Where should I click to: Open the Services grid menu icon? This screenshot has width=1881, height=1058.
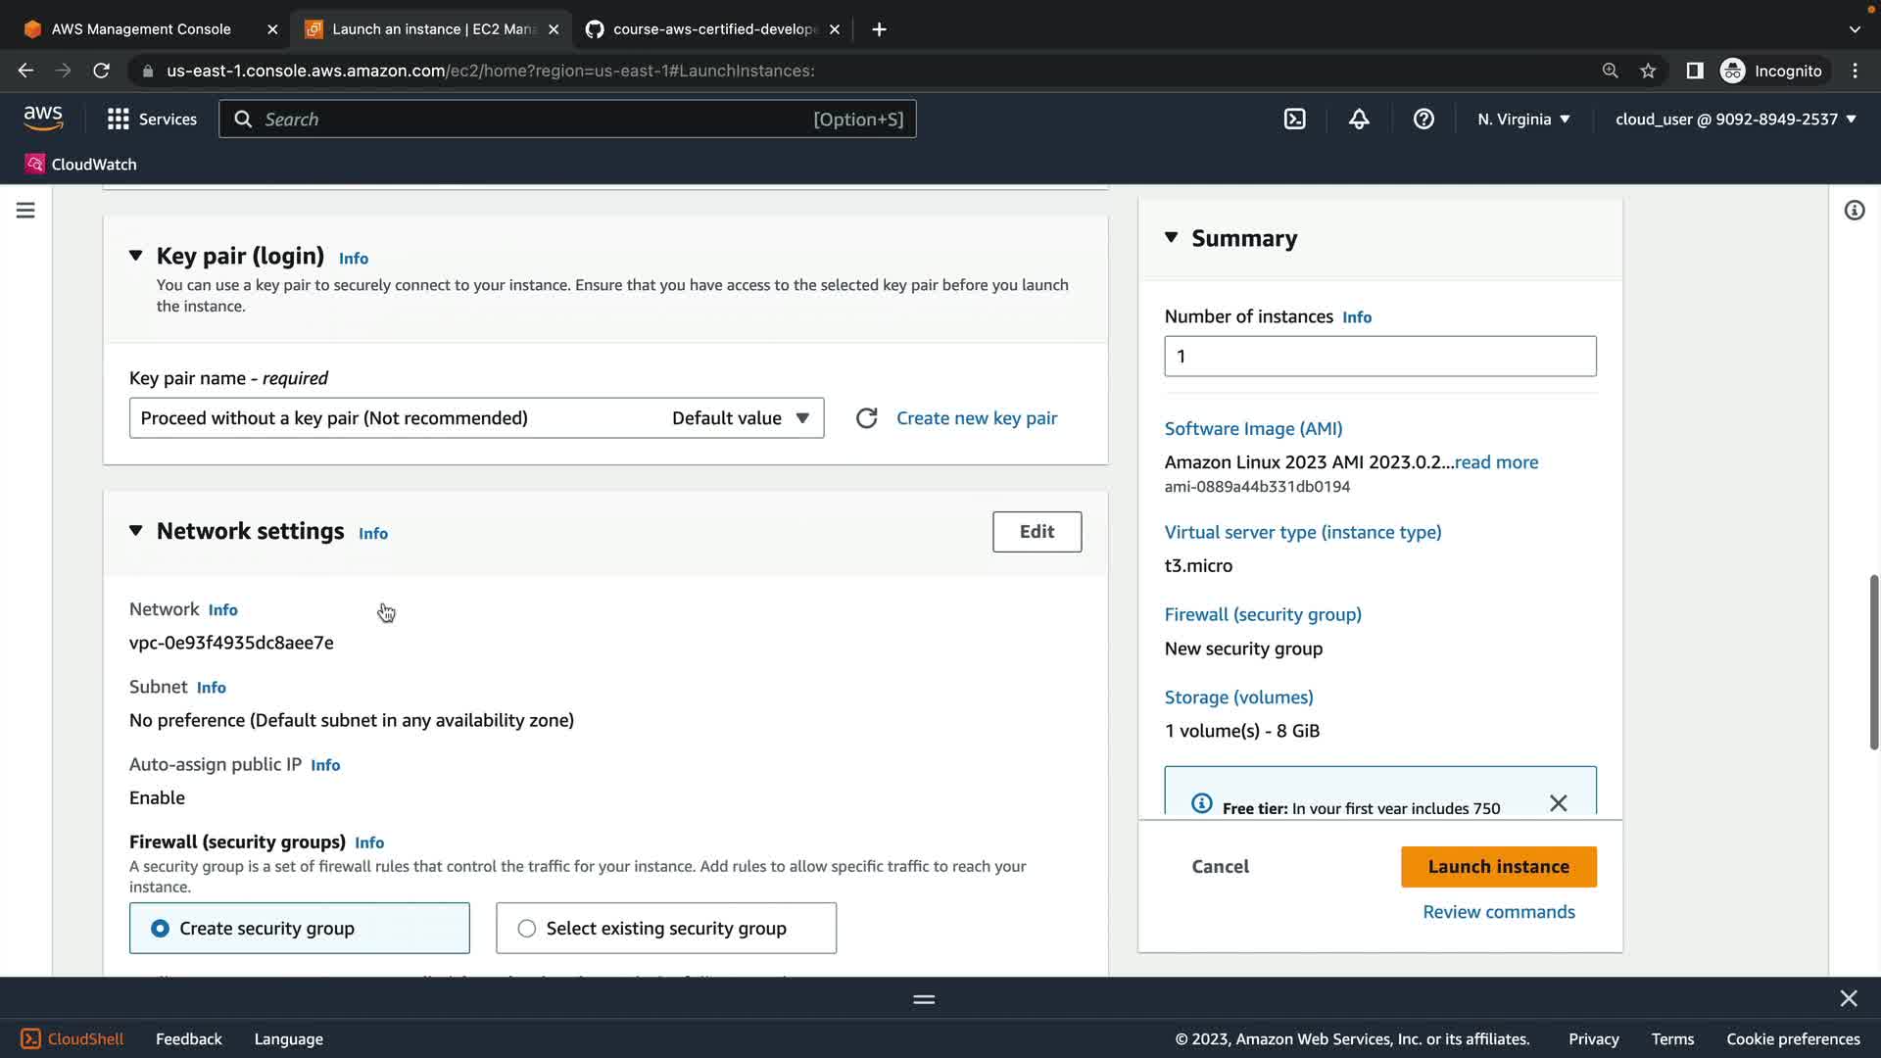[x=119, y=120]
